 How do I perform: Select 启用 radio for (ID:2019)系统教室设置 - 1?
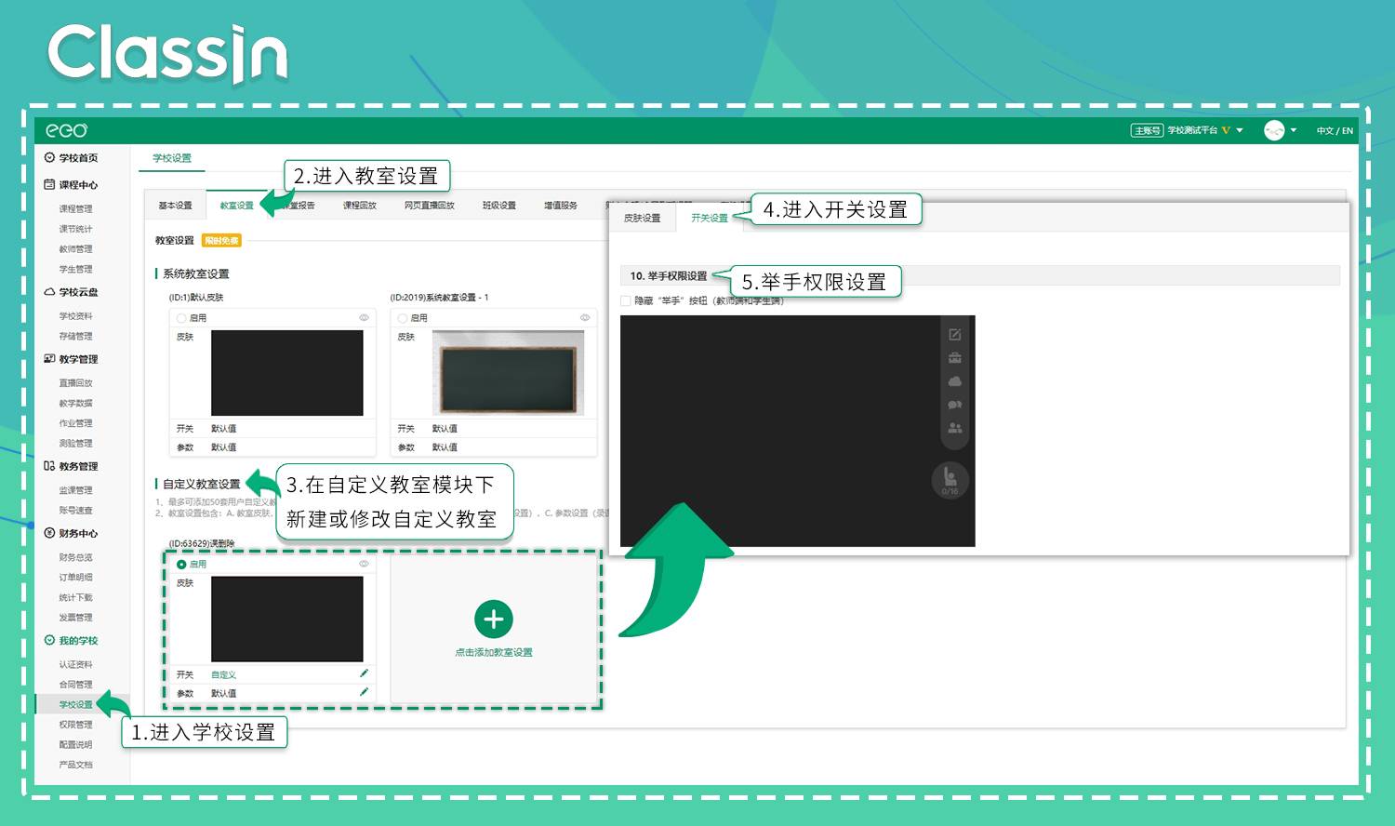point(403,318)
